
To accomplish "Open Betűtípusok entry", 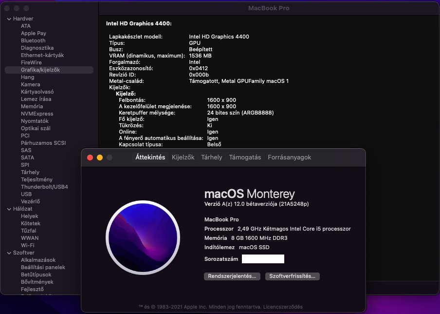I will click(36, 275).
